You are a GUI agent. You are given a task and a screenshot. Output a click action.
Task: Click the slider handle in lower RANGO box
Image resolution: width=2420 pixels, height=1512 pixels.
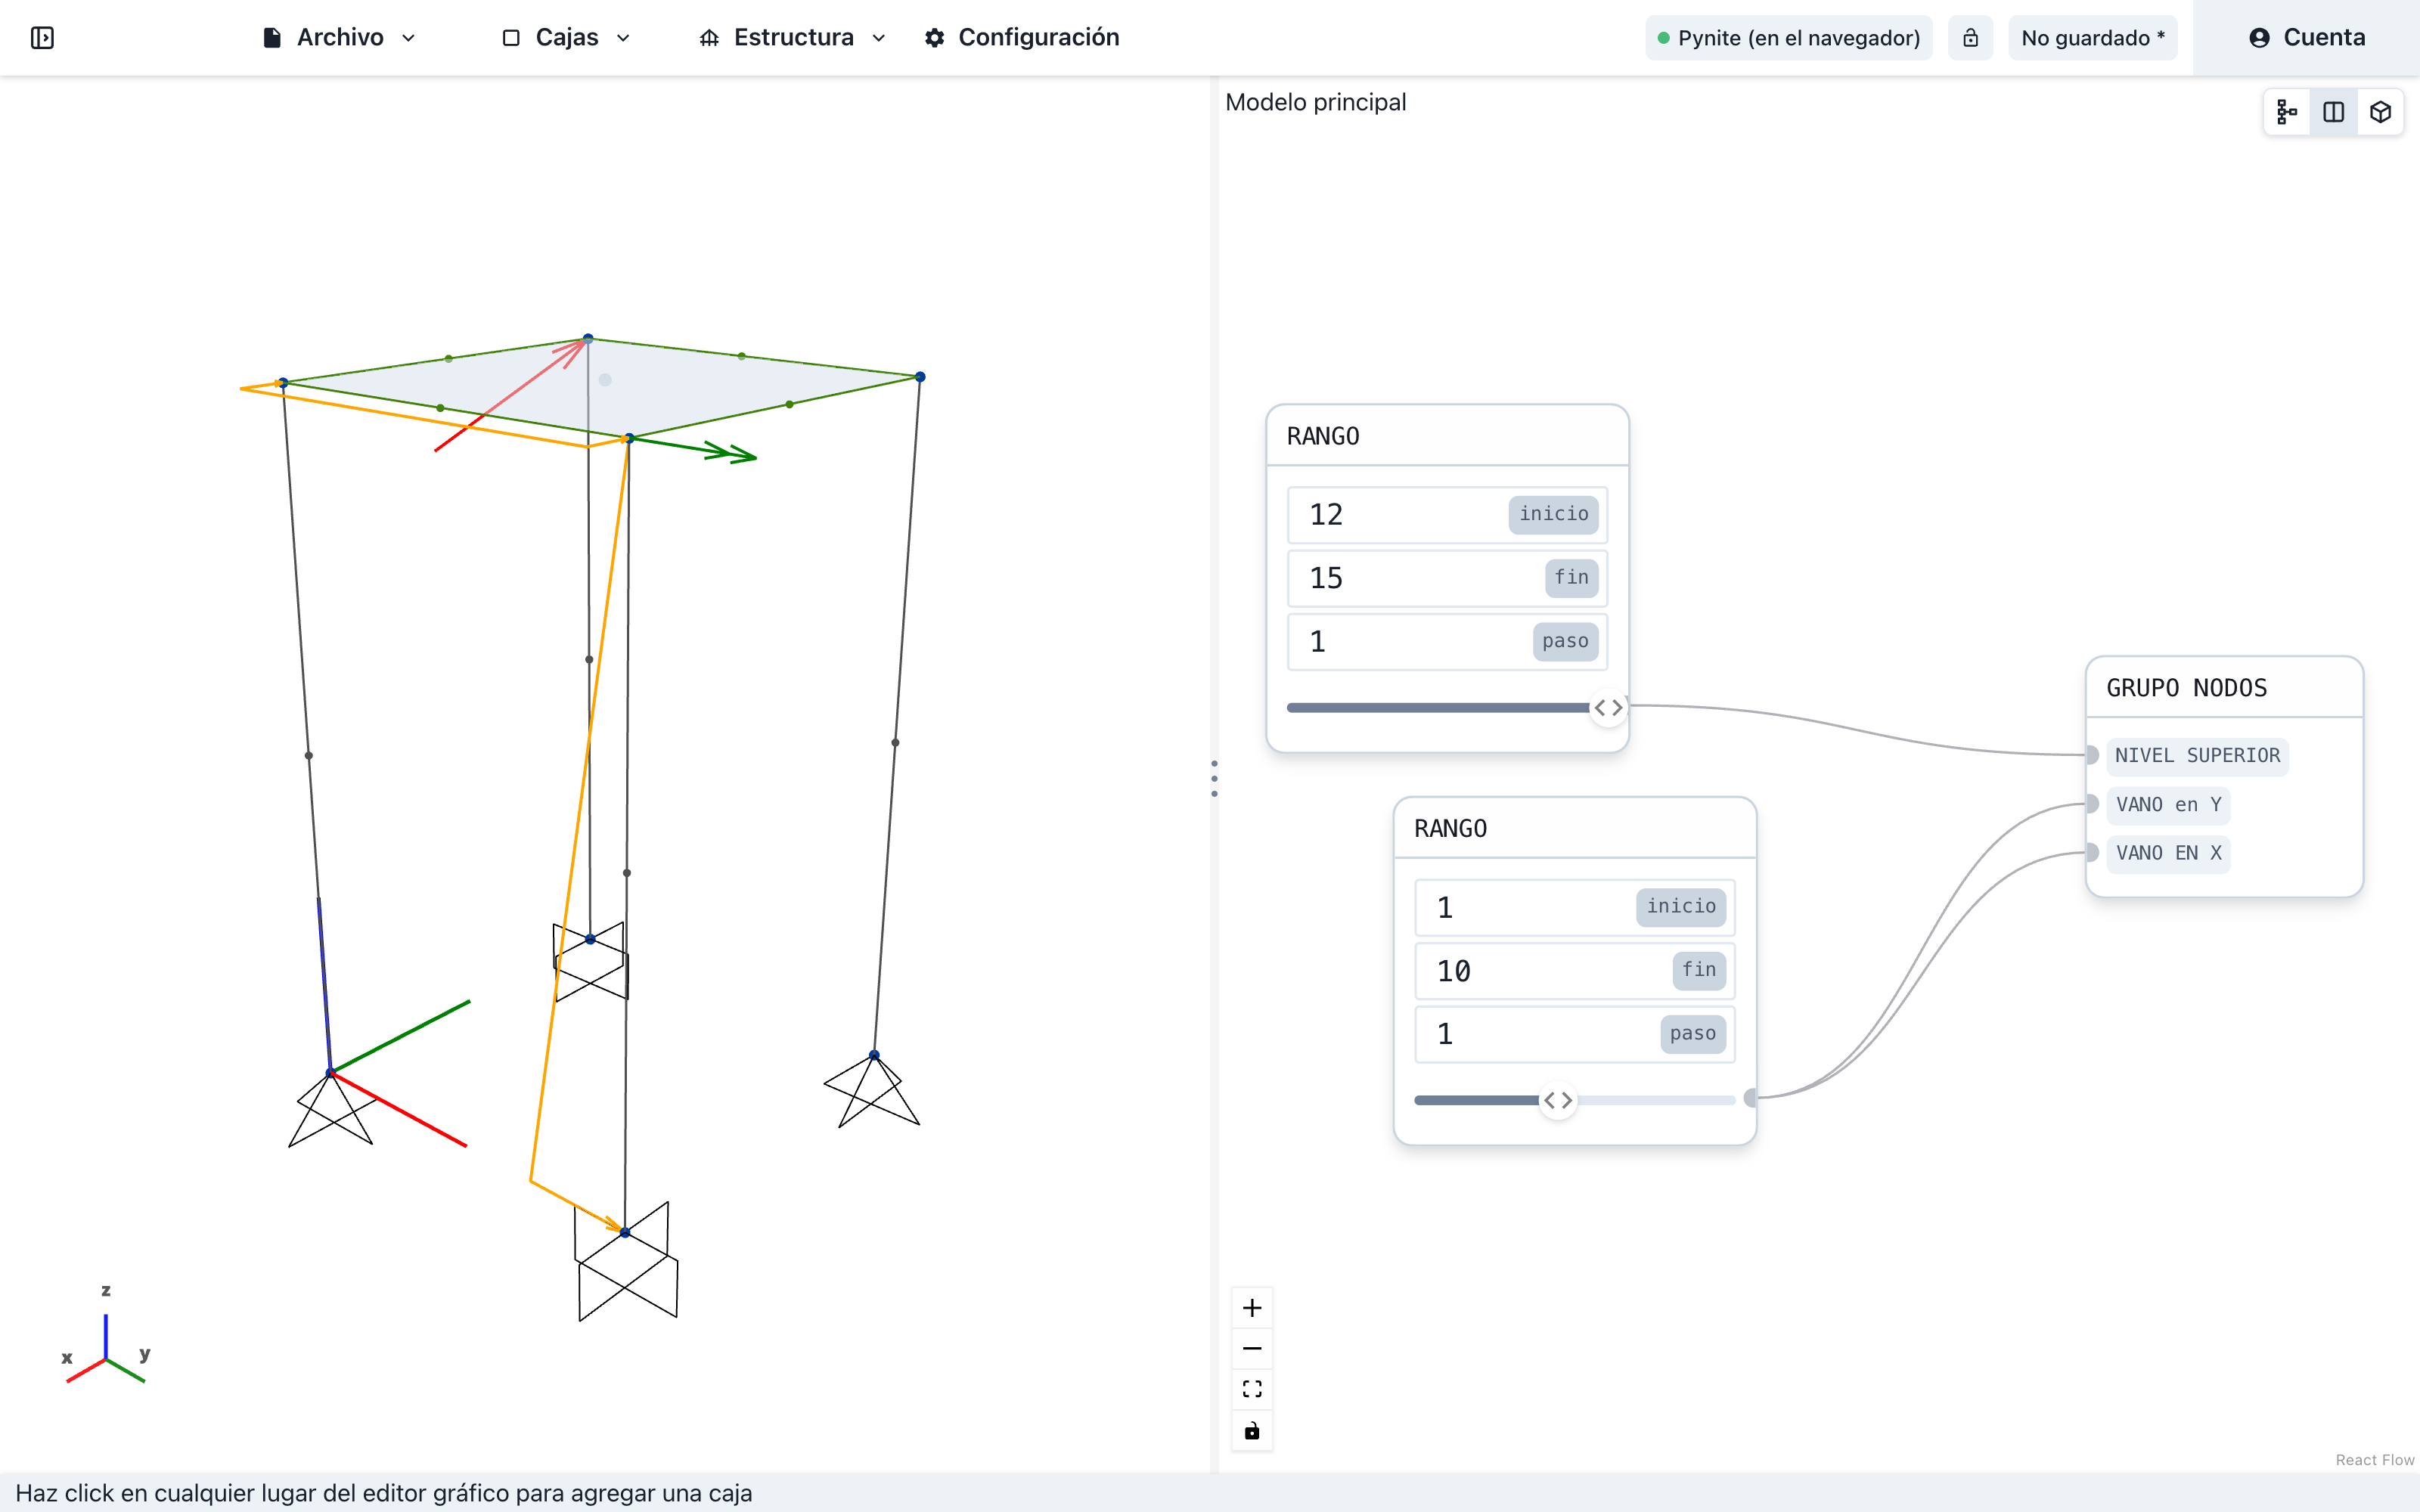tap(1557, 1100)
